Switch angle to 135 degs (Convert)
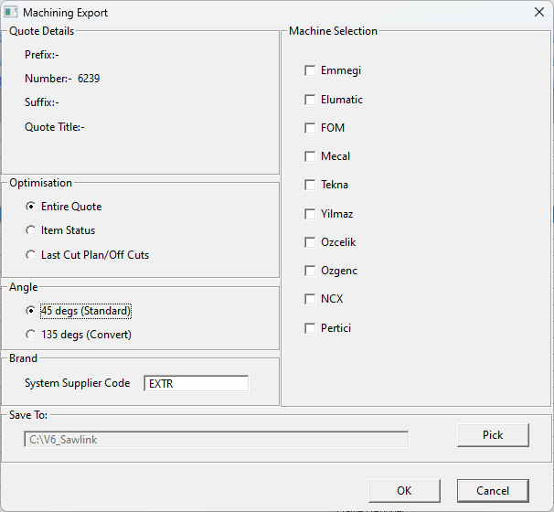This screenshot has height=512, width=554. pyautogui.click(x=32, y=335)
